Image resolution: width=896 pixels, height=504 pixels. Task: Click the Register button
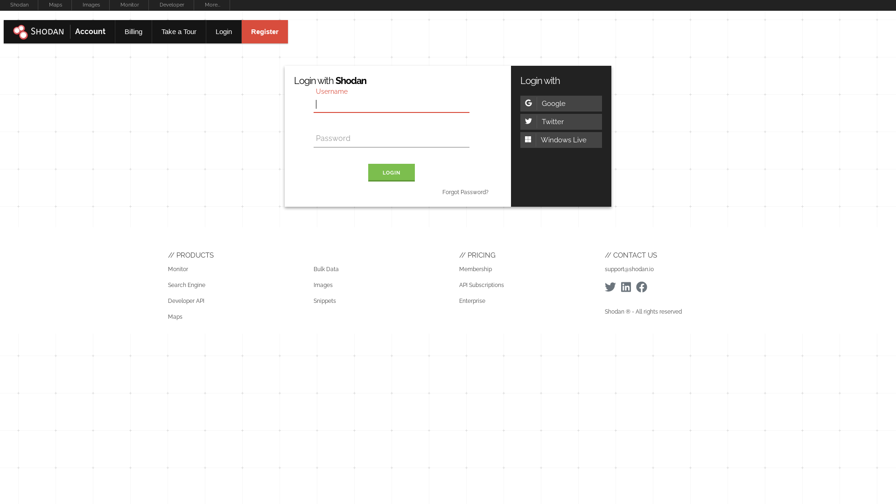click(x=265, y=31)
